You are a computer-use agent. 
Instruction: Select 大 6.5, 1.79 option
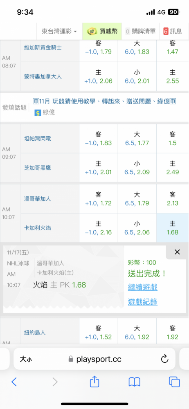click(x=137, y=199)
